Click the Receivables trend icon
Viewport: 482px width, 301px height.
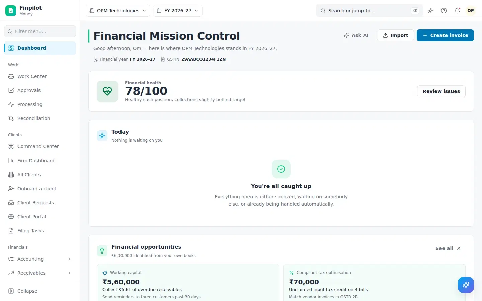pyautogui.click(x=11, y=273)
